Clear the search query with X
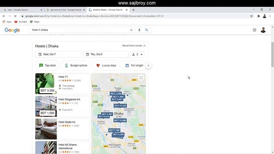 (131, 30)
